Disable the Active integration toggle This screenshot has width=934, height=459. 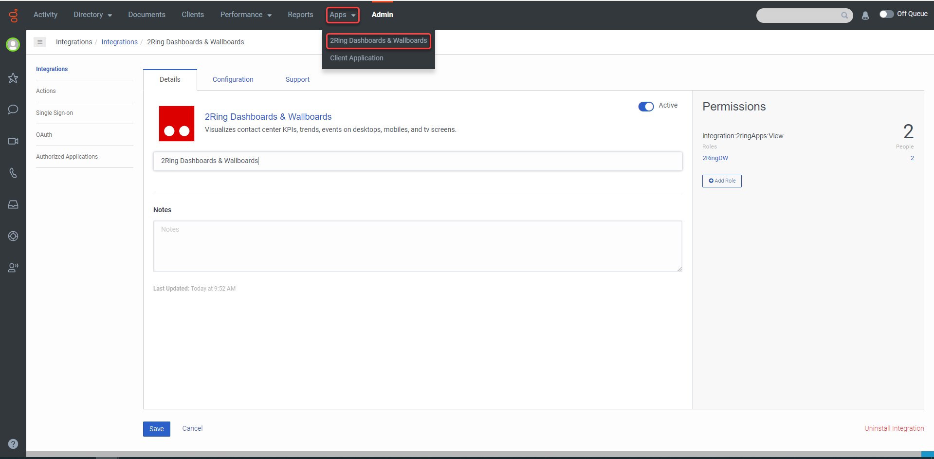point(646,107)
